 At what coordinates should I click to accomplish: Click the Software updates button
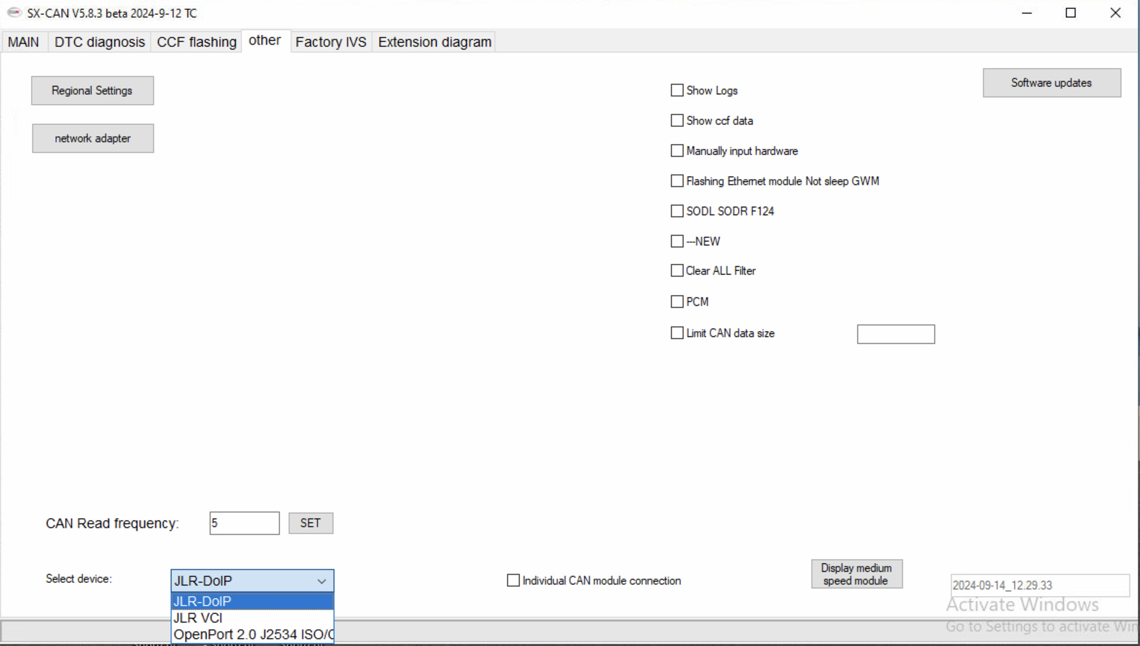point(1051,83)
